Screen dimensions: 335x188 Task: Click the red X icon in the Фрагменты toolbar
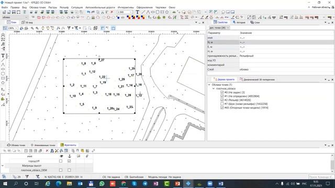pos(47,151)
